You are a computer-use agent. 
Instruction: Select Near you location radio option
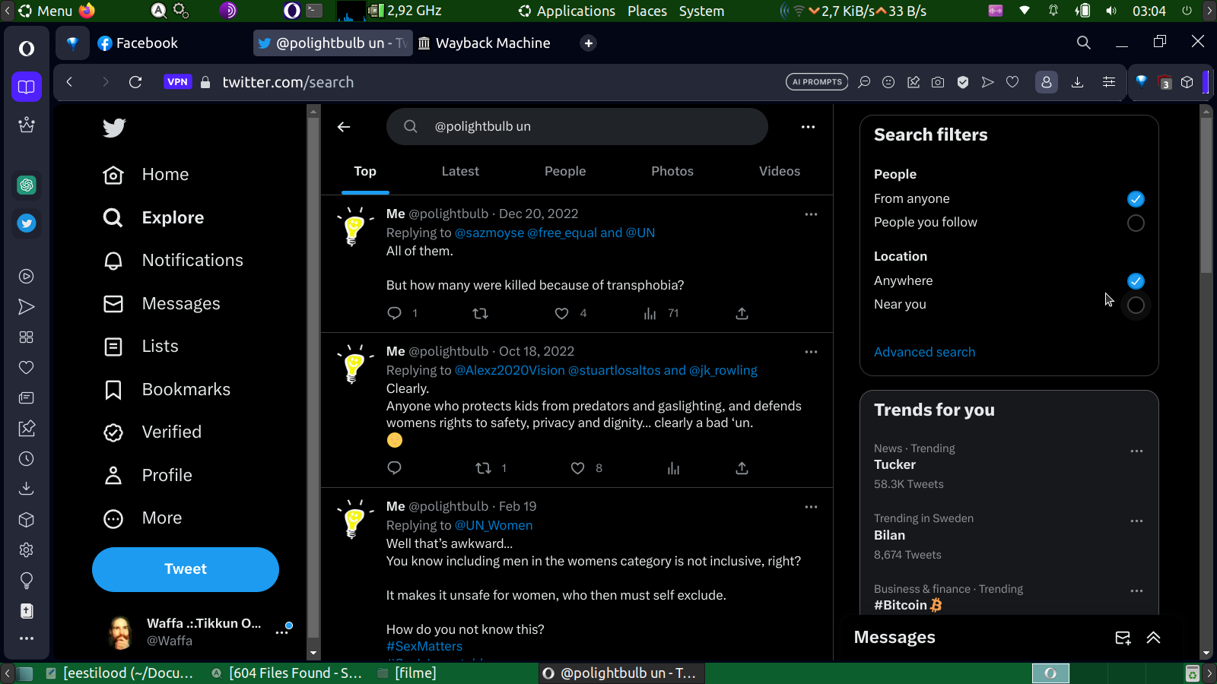1136,305
